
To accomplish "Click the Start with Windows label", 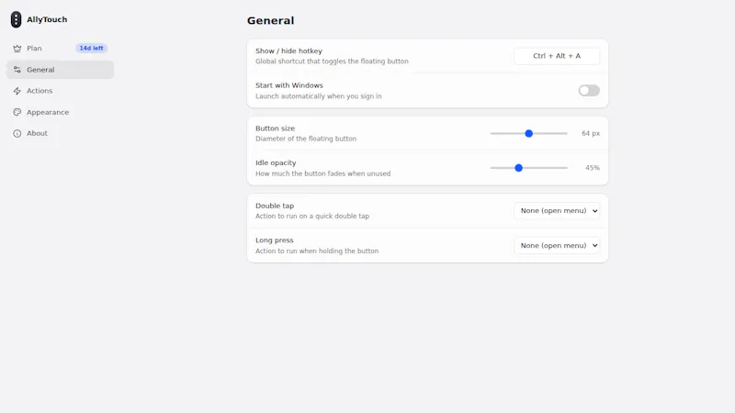I will tap(289, 85).
